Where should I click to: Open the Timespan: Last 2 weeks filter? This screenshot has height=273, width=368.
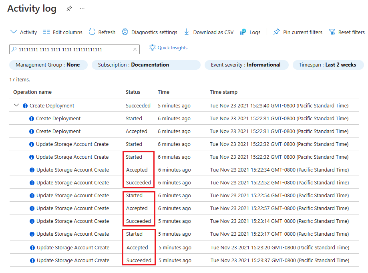(328, 64)
